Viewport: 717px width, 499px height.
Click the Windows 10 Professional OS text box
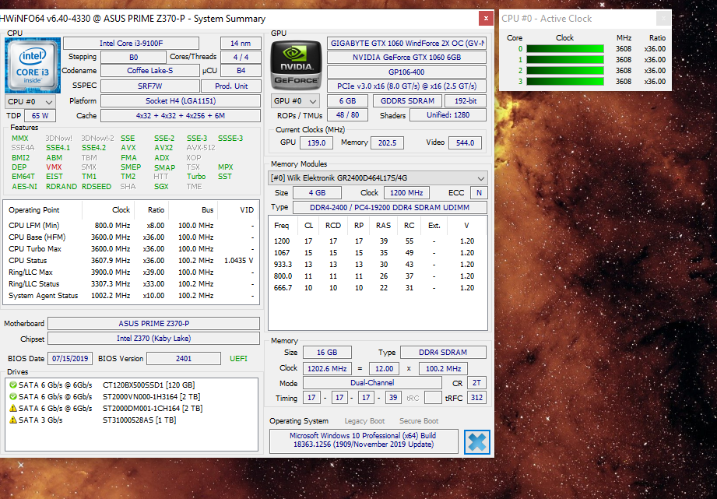pyautogui.click(x=364, y=441)
